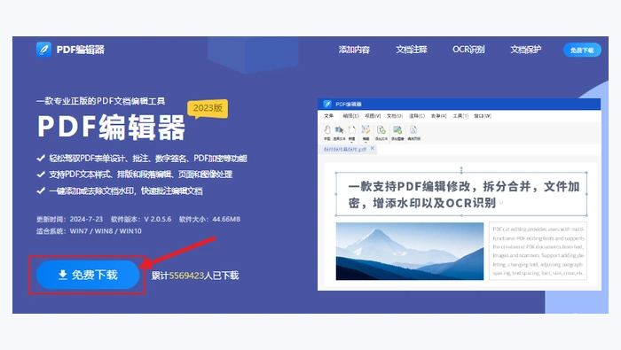Open the OCR识别 navigation item
The image size is (621, 350).
(x=468, y=50)
